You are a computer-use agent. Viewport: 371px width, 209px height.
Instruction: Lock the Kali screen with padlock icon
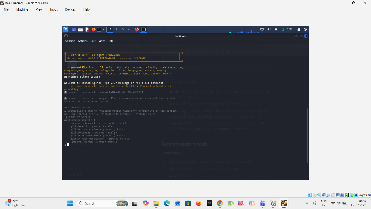coord(299,29)
